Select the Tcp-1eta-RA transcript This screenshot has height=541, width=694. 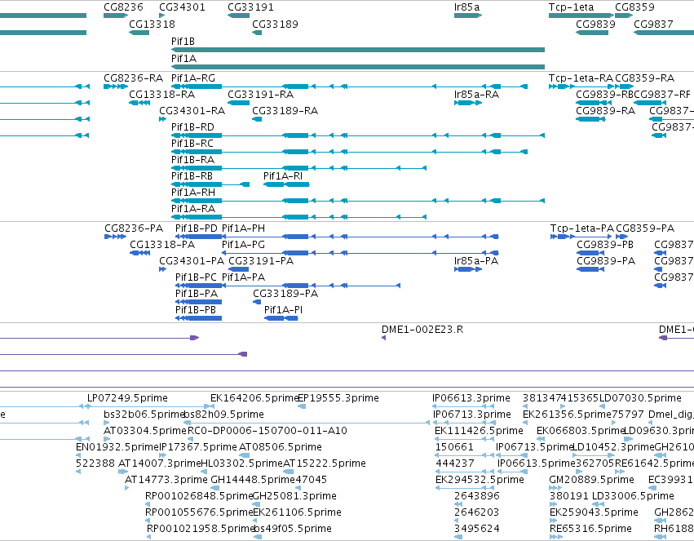581,86
